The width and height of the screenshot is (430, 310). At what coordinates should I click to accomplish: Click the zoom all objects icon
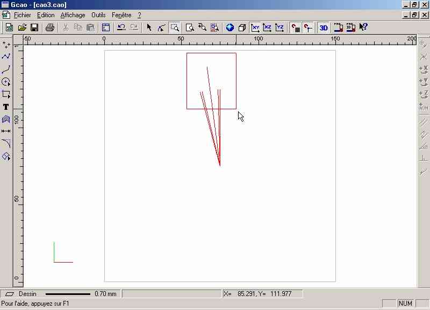(214, 27)
